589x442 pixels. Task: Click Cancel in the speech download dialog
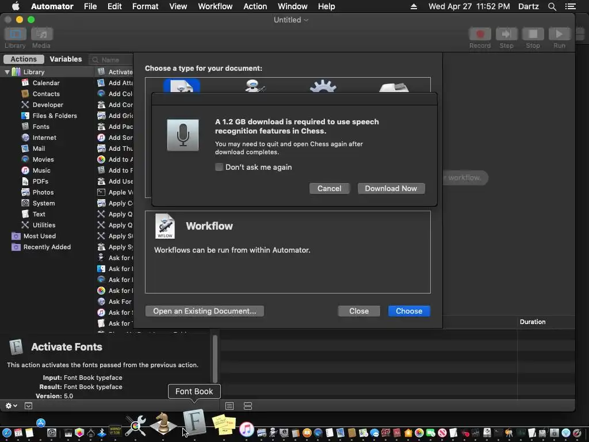click(x=329, y=188)
